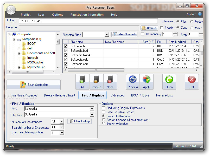Click the thumbnails size stepper arrows
Image resolution: width=210 pixels, height=156 pixels.
click(x=175, y=34)
